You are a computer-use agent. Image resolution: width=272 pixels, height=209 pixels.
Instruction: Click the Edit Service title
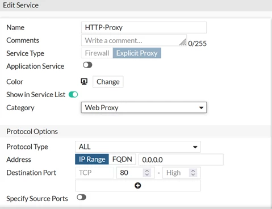click(20, 5)
